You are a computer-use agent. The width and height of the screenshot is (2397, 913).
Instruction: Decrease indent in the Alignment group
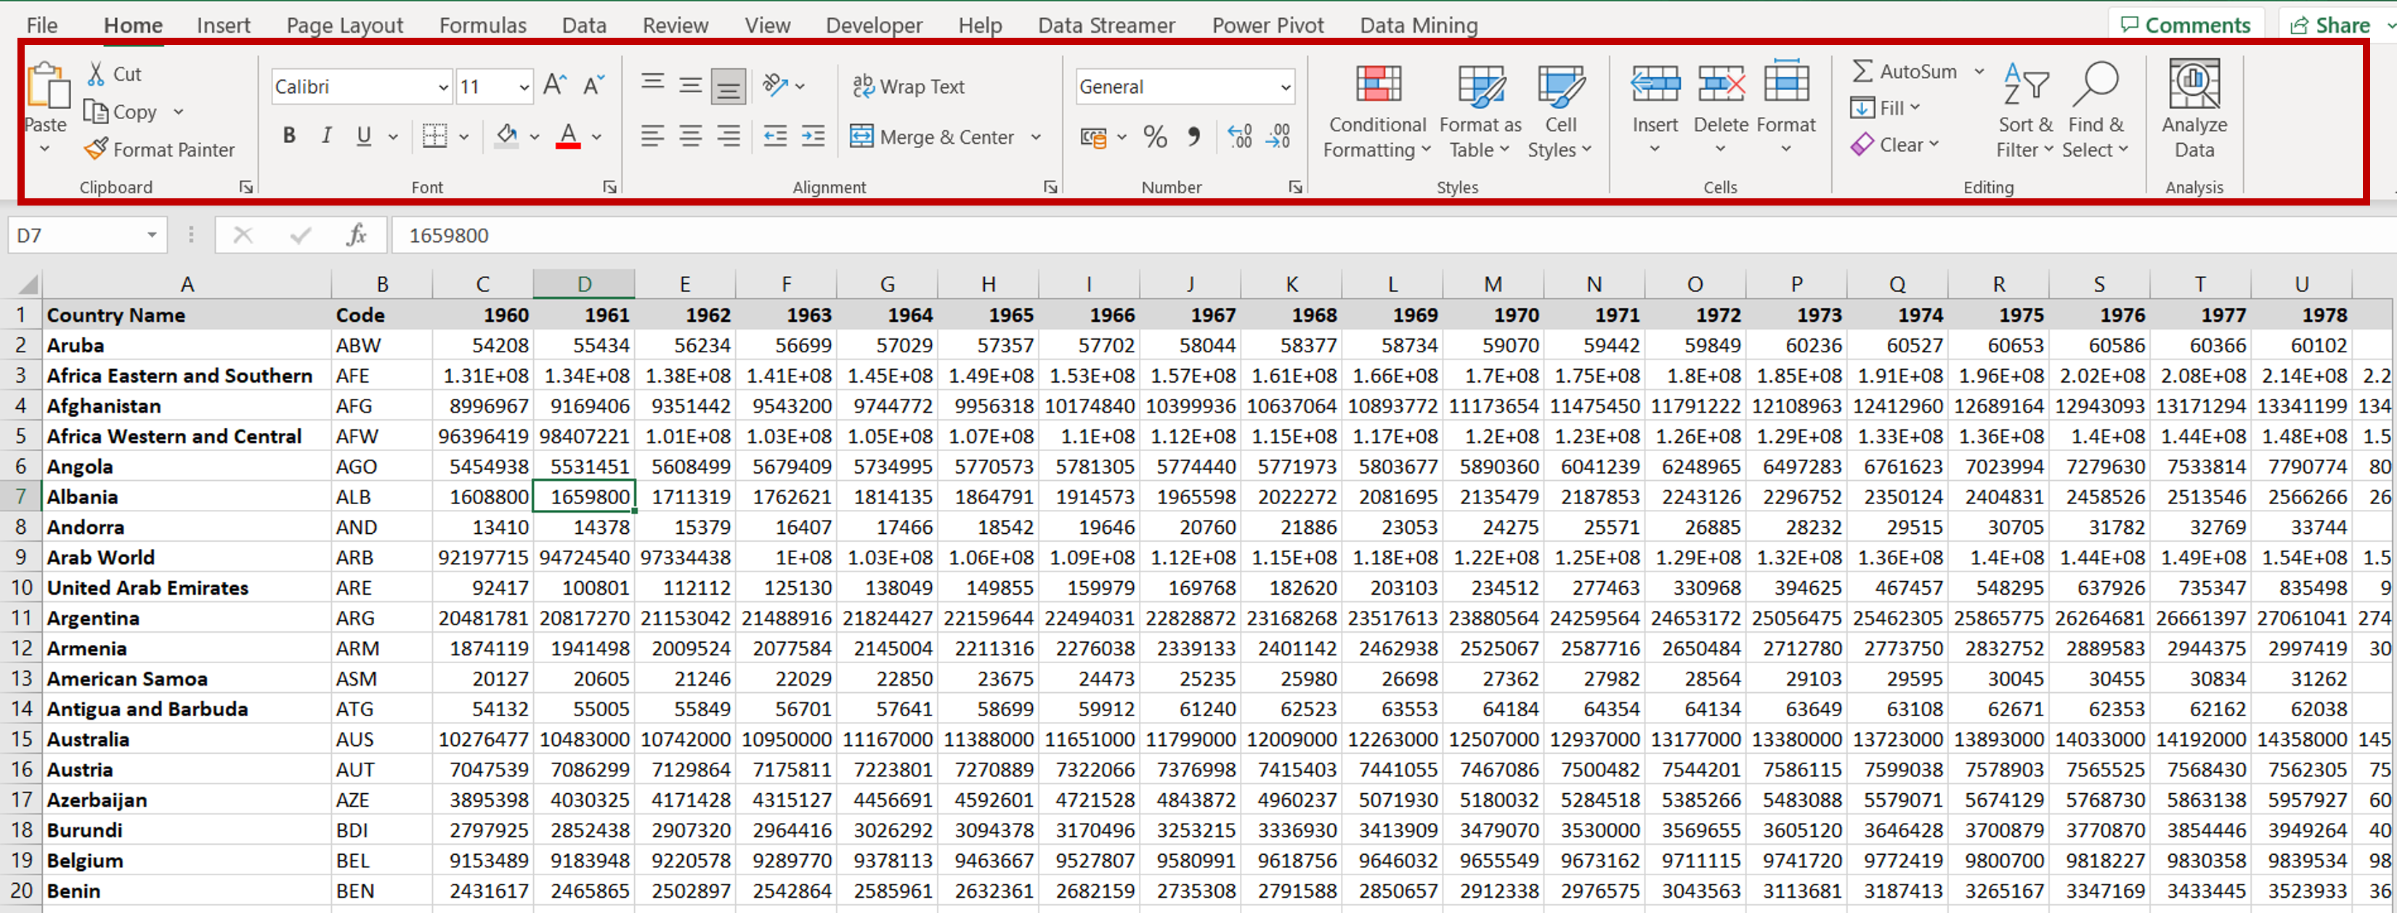pyautogui.click(x=775, y=137)
